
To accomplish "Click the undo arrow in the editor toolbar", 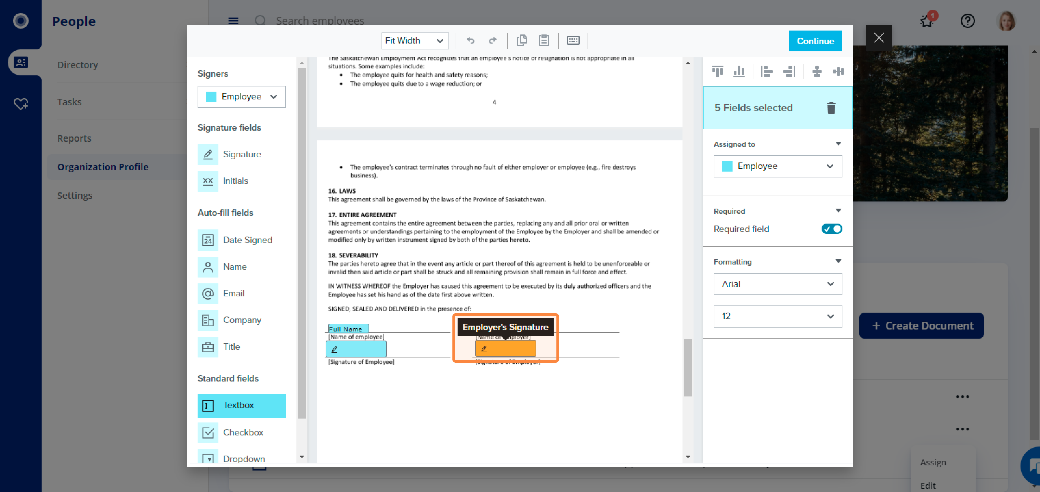I will coord(470,41).
